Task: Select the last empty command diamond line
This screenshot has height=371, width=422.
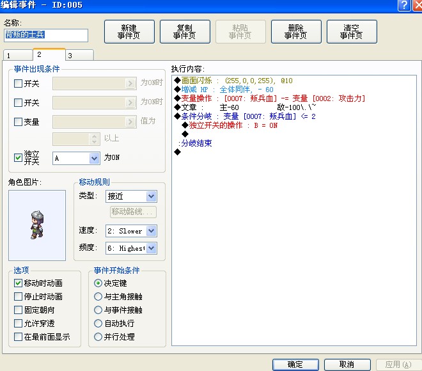Action: click(177, 152)
